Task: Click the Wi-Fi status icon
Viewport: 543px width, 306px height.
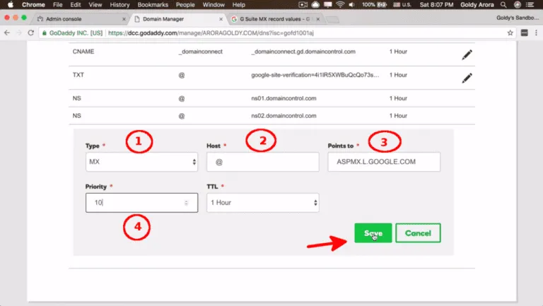Action: 340,4
